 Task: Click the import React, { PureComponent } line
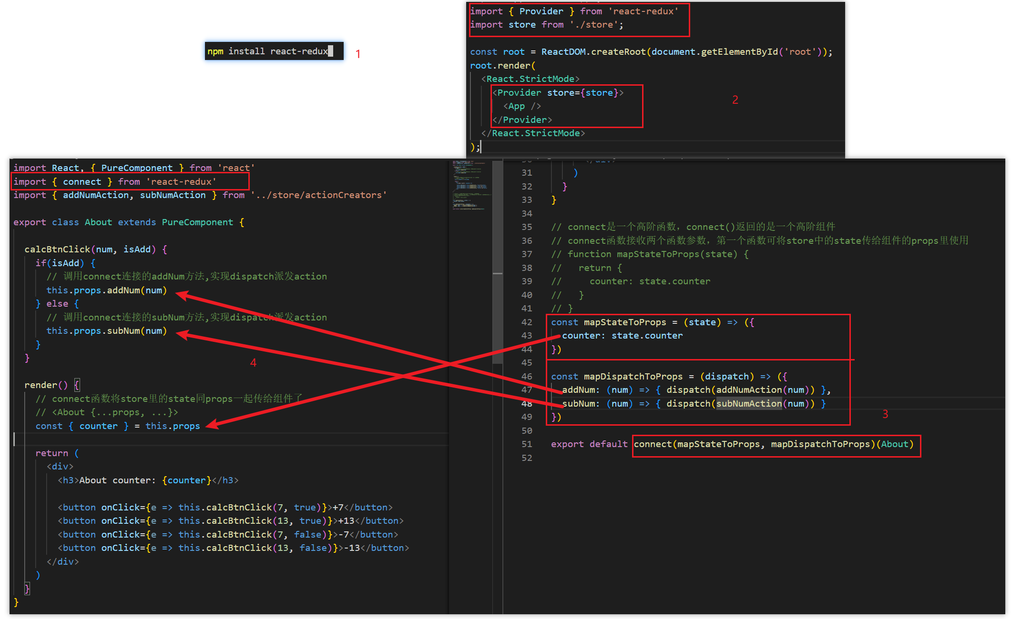[134, 168]
